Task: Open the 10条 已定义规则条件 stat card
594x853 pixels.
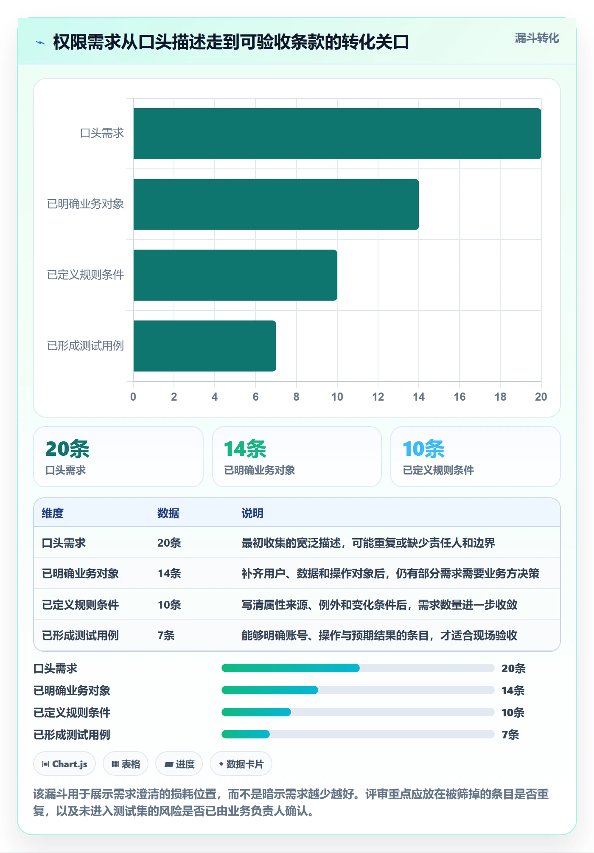Action: pos(476,457)
